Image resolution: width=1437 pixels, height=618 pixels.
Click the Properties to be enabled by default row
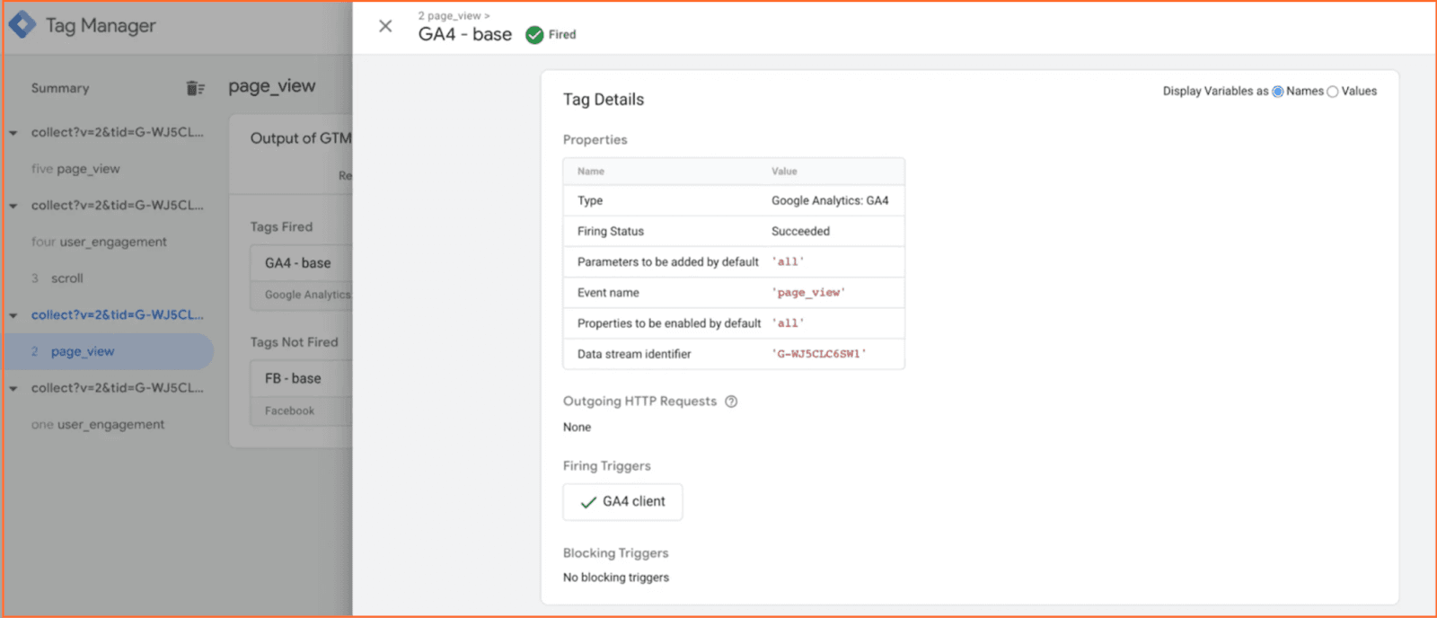(x=734, y=323)
